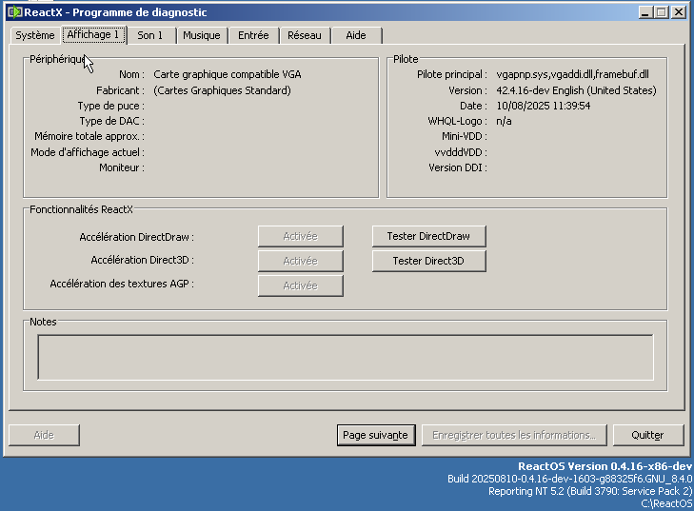Click the Type de DAC label
694x511 pixels.
click(x=112, y=121)
